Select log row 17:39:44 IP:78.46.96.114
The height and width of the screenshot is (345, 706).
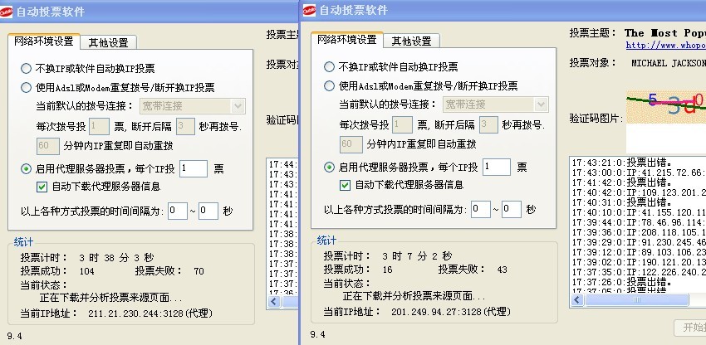[x=639, y=222]
